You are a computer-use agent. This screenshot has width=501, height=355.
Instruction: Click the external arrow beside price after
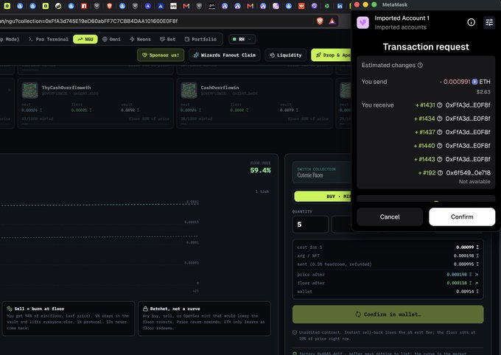coord(477,275)
